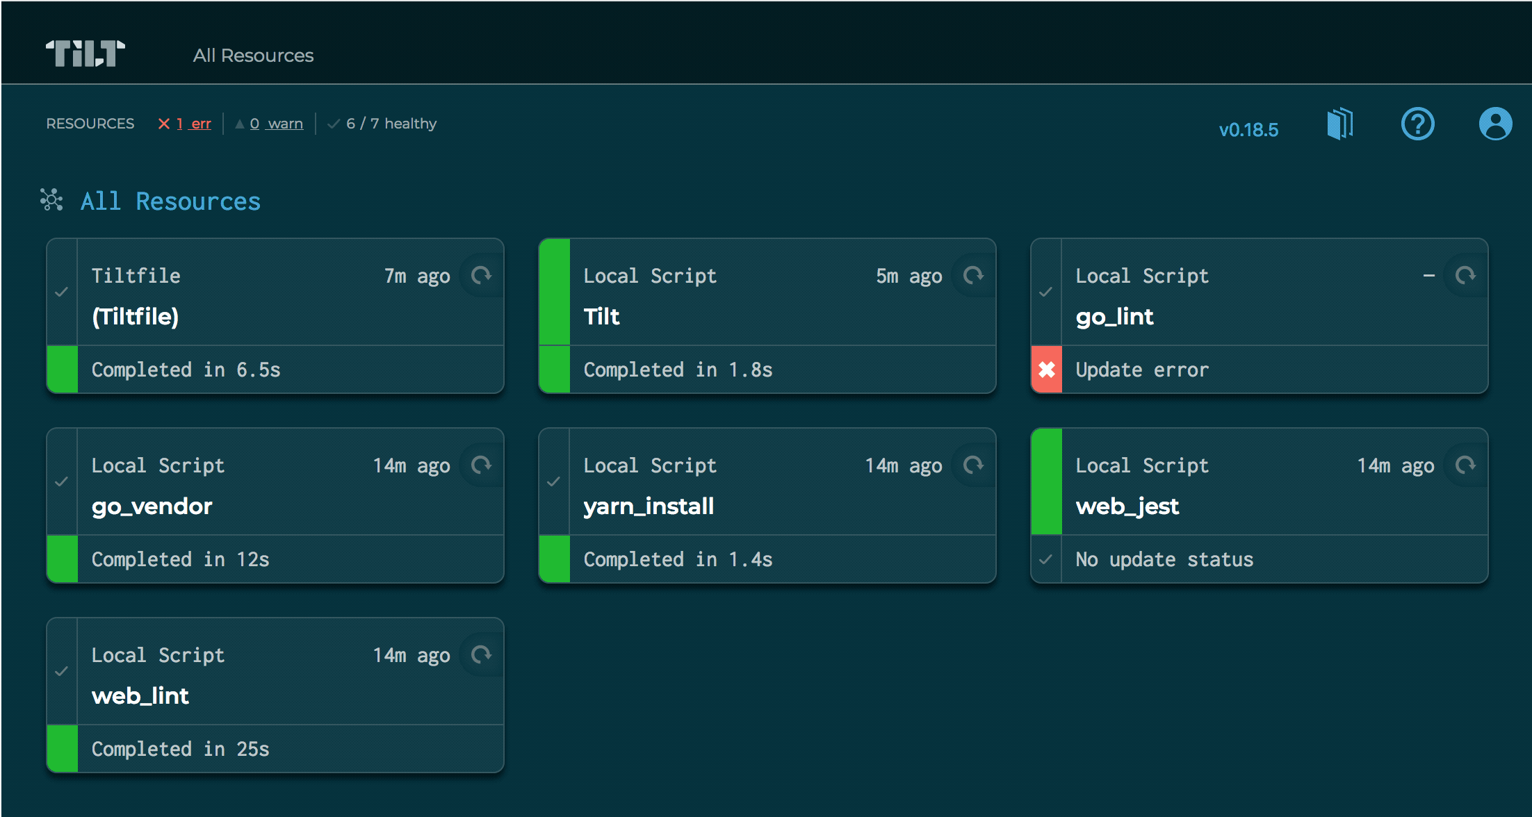Screen dimensions: 1532x817
Task: Open the web_lint resource name
Action: coord(140,696)
